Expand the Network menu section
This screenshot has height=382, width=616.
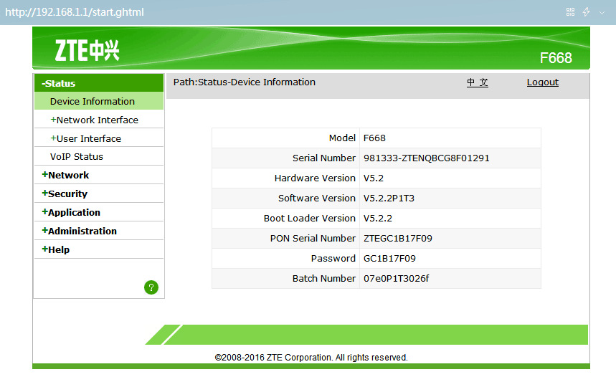[99, 175]
